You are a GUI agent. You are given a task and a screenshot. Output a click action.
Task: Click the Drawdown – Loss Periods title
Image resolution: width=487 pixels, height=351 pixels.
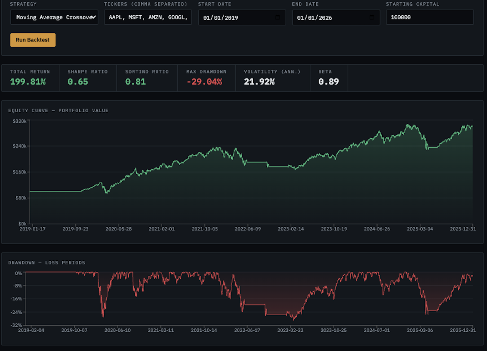(x=47, y=263)
